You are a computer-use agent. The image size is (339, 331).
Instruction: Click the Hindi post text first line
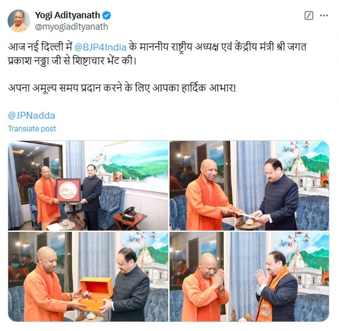pos(157,47)
